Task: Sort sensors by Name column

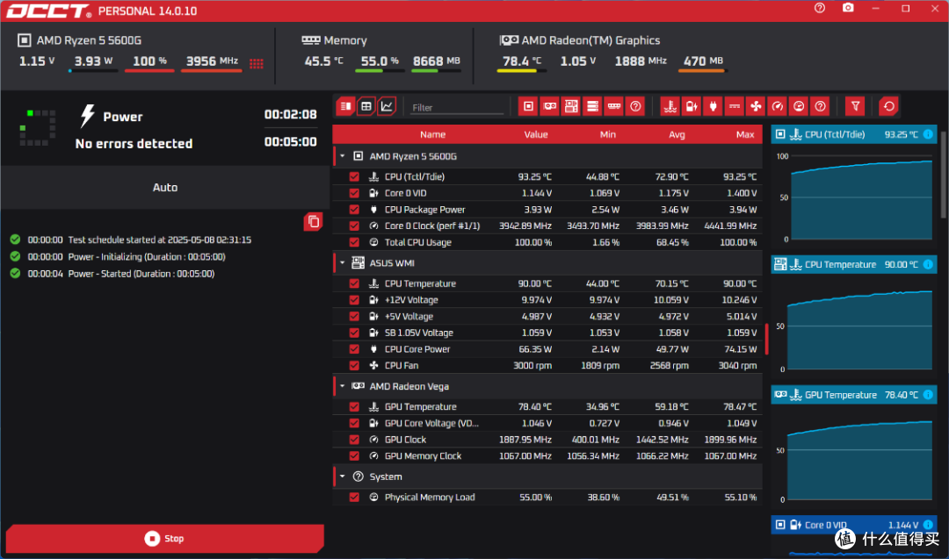Action: [x=432, y=134]
